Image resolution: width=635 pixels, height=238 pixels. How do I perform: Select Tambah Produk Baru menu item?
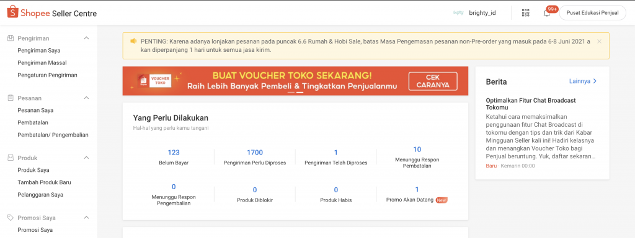click(x=44, y=182)
